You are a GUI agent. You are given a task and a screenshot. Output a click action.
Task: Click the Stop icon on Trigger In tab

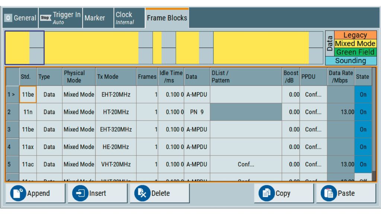[x=45, y=17]
